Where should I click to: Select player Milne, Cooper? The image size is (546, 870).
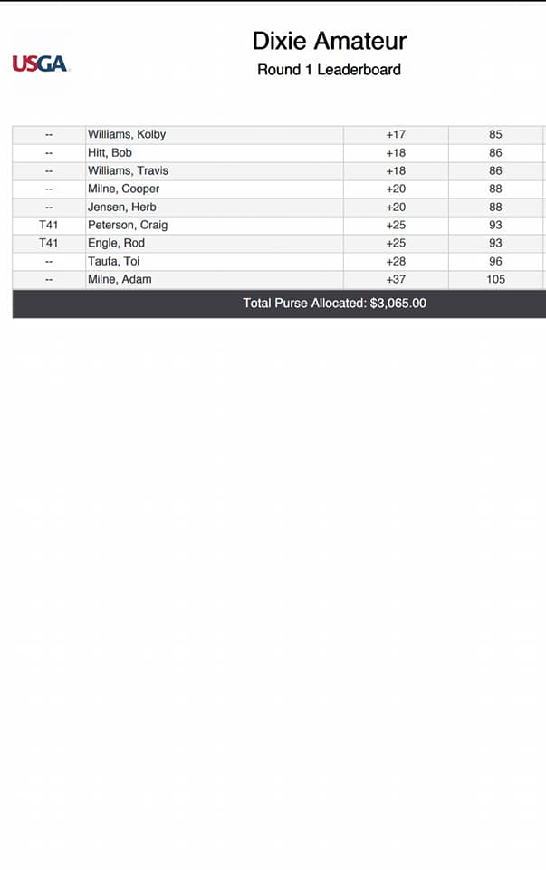coord(123,188)
